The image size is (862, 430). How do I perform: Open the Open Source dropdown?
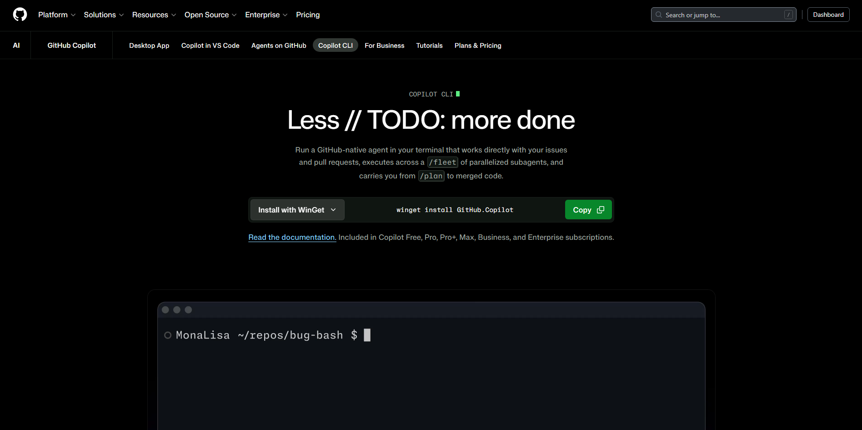pyautogui.click(x=210, y=15)
